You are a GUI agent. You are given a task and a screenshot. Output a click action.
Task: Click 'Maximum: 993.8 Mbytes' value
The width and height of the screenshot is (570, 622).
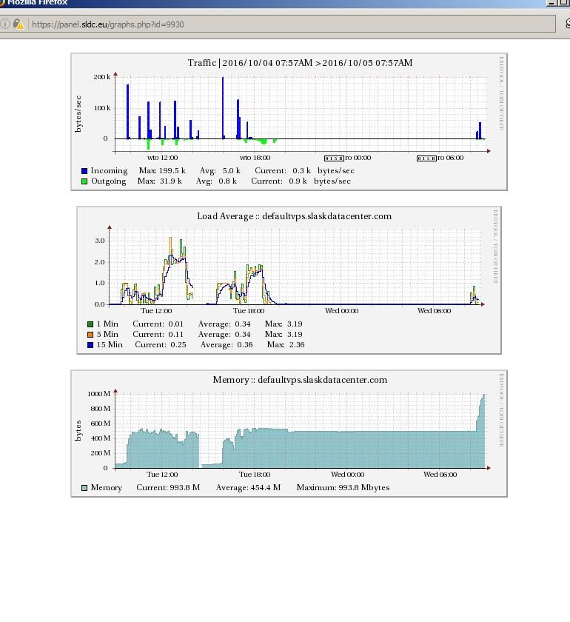tap(343, 487)
